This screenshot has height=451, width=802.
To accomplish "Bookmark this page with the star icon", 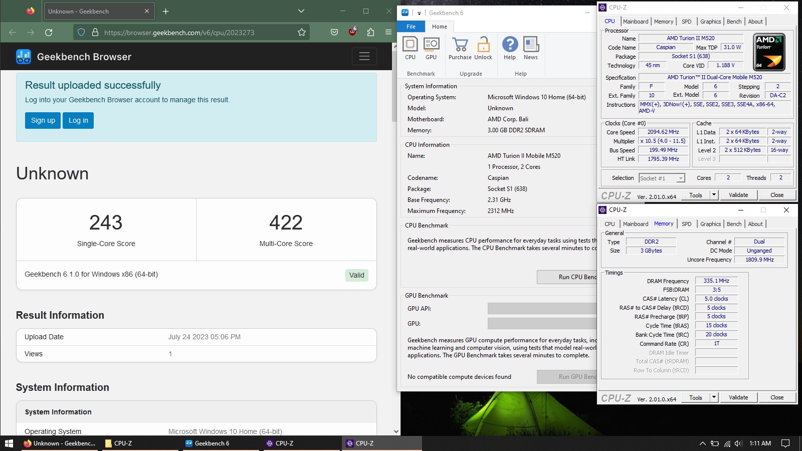I will tap(302, 32).
